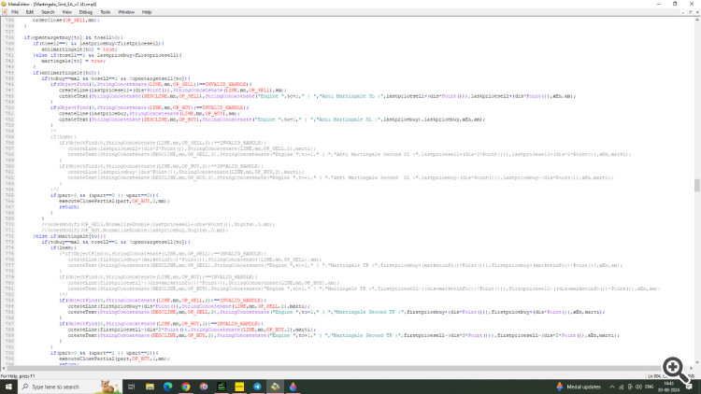The height and width of the screenshot is (394, 701).
Task: Open the Help menu
Action: (147, 12)
